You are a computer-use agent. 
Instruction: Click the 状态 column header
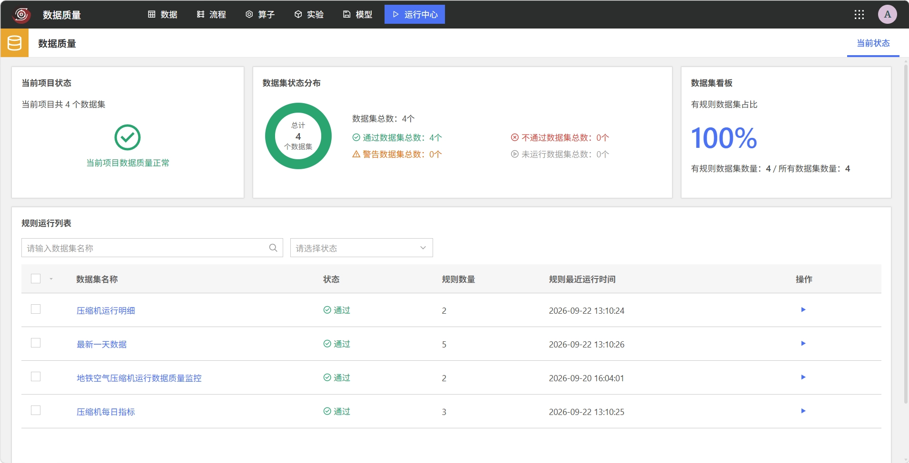331,280
